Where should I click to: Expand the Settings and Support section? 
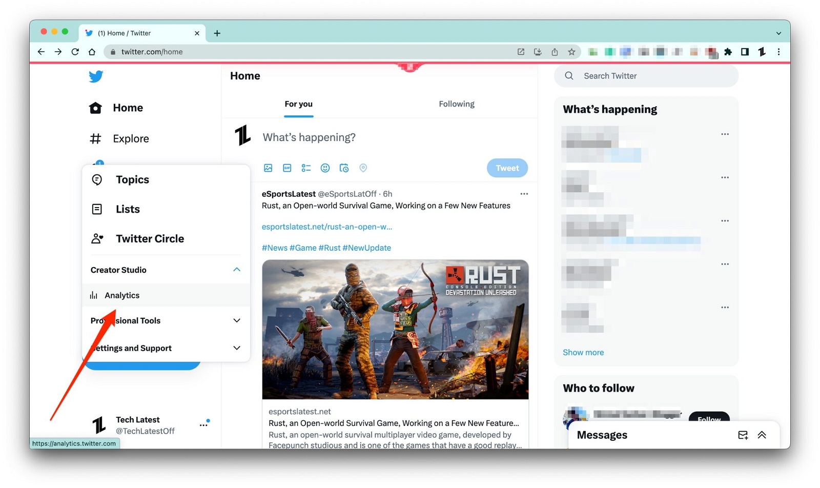tap(237, 348)
